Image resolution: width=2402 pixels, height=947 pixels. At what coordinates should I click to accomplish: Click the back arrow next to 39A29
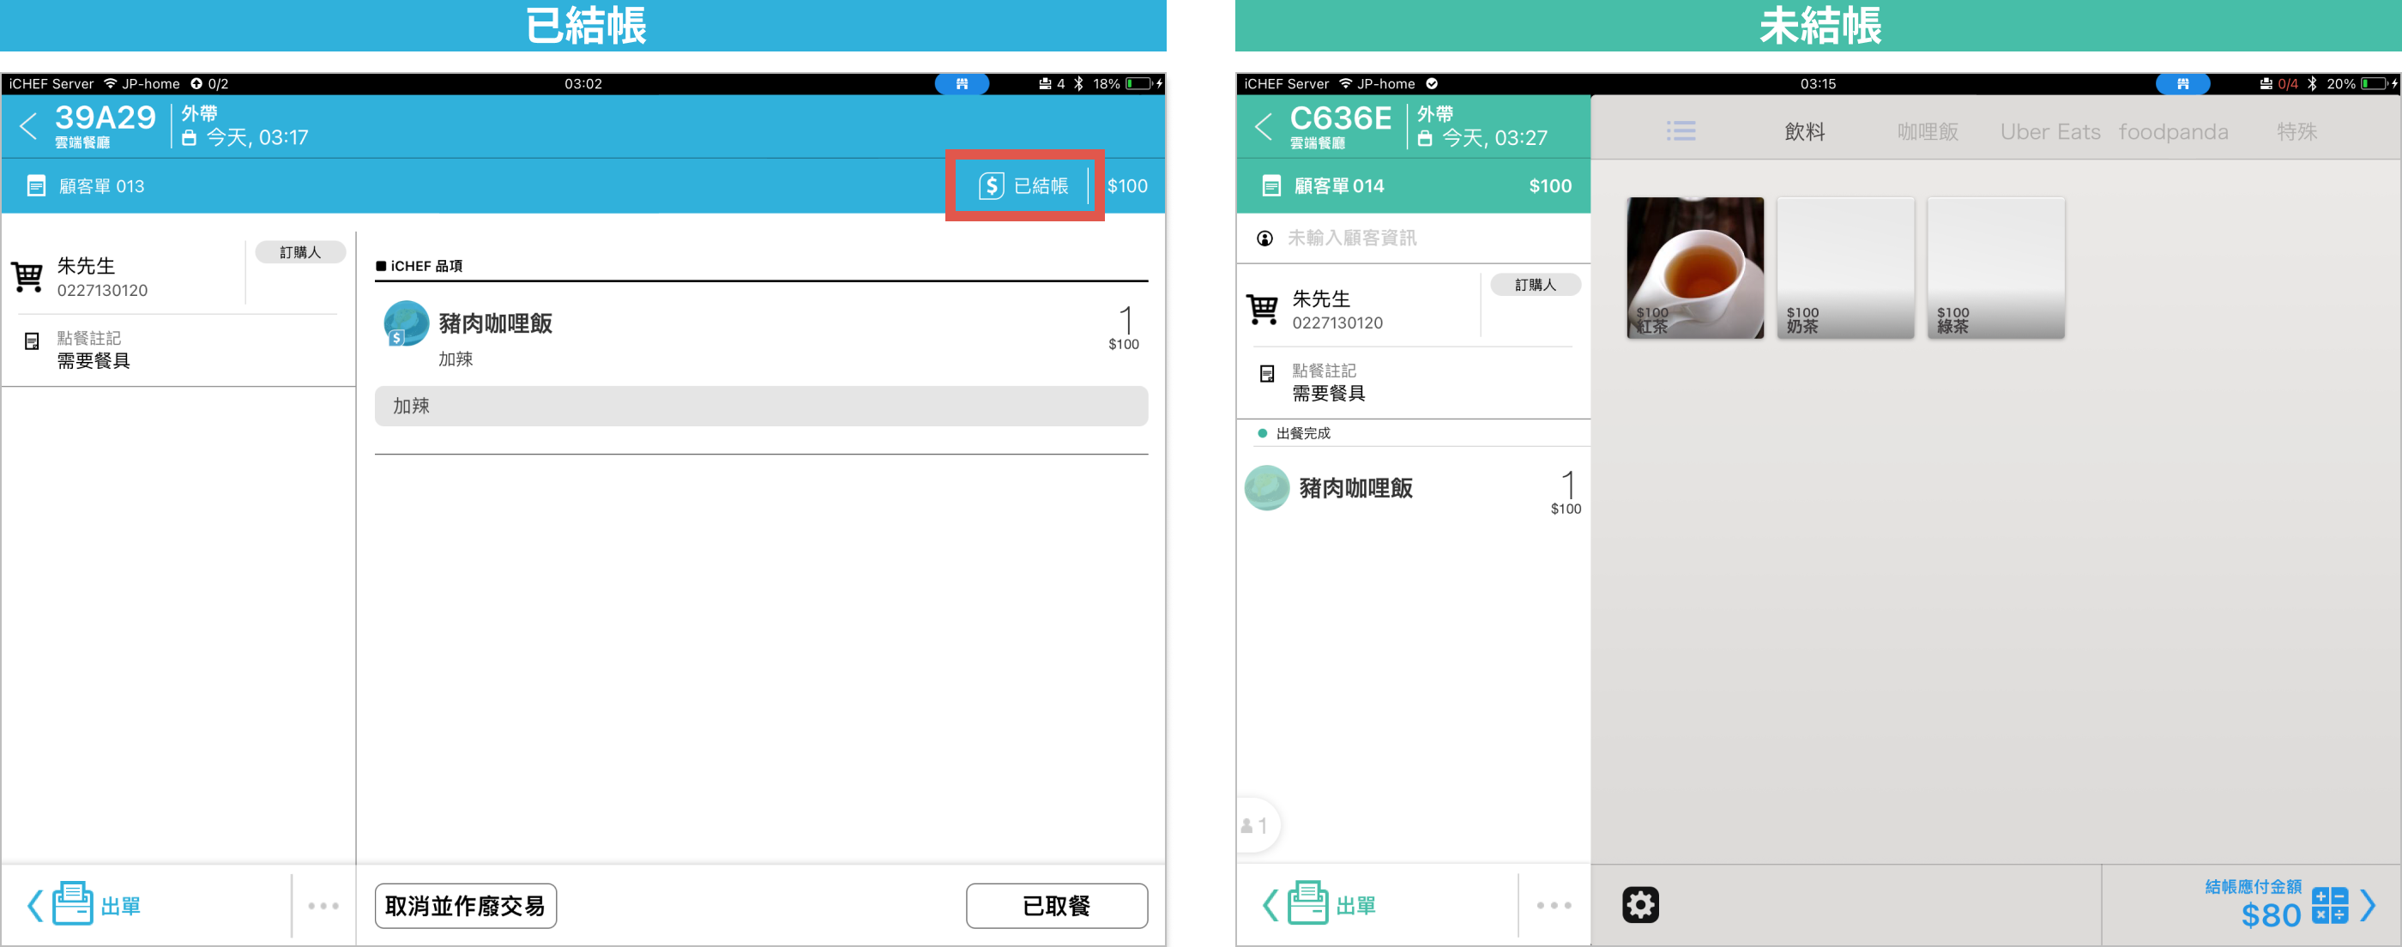[x=29, y=126]
